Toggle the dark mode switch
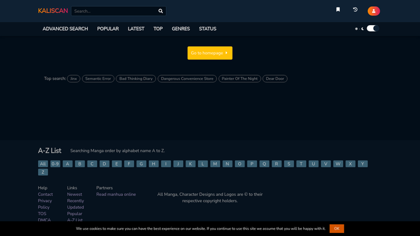 coord(372,28)
